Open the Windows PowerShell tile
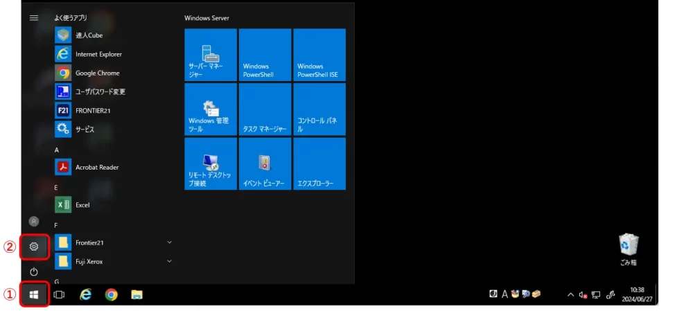 click(265, 55)
